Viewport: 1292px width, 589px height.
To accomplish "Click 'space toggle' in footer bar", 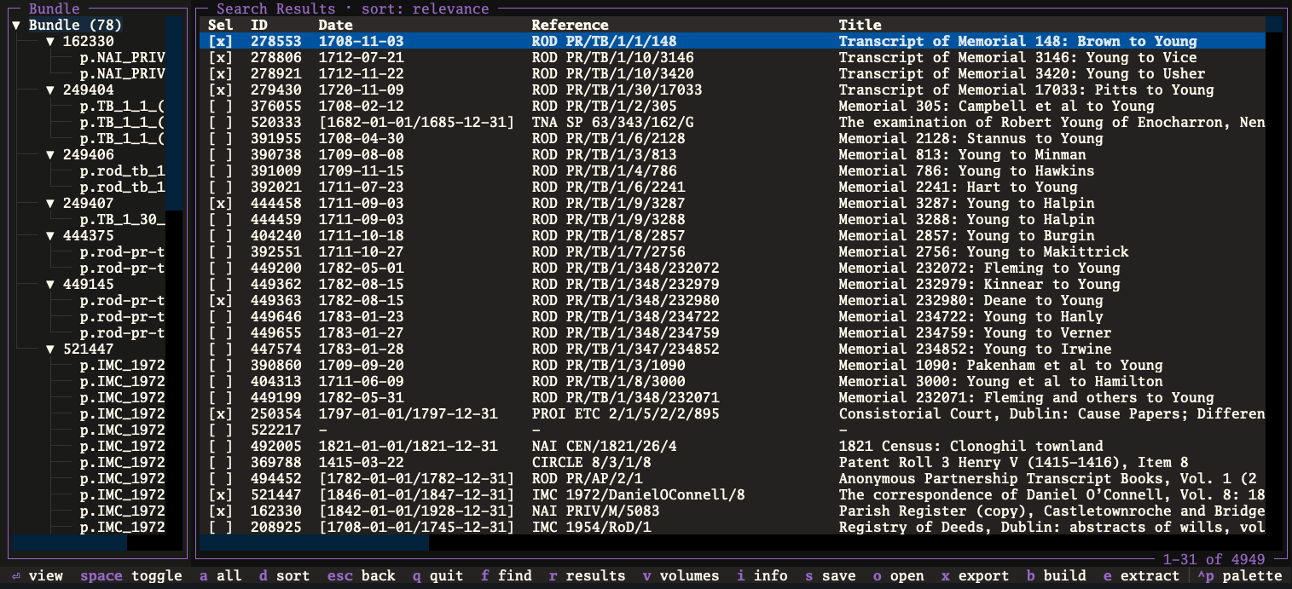I will coord(131,575).
